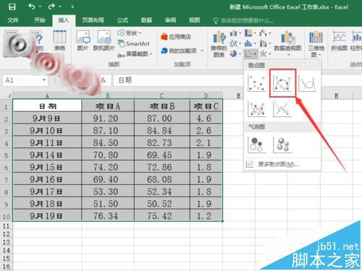
Task: Select cell with value 72.86
Action: (x=162, y=167)
